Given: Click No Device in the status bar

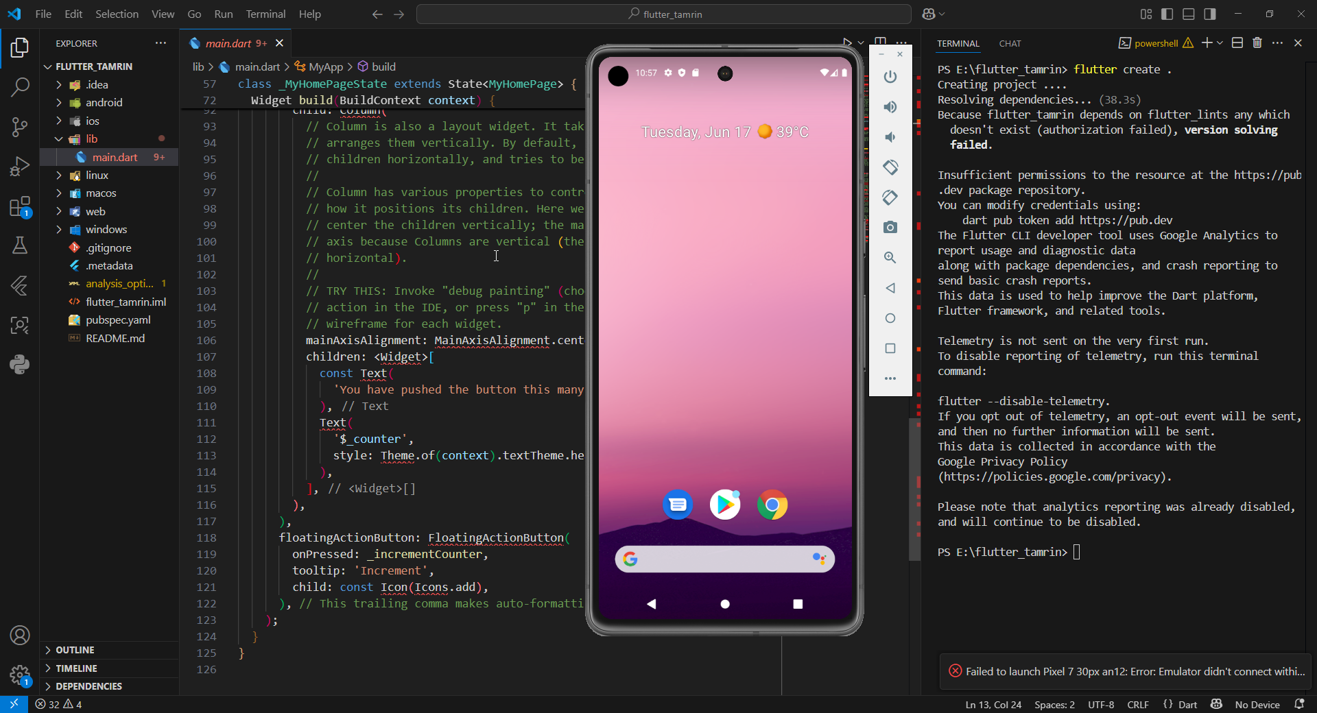Looking at the screenshot, I should [x=1257, y=705].
